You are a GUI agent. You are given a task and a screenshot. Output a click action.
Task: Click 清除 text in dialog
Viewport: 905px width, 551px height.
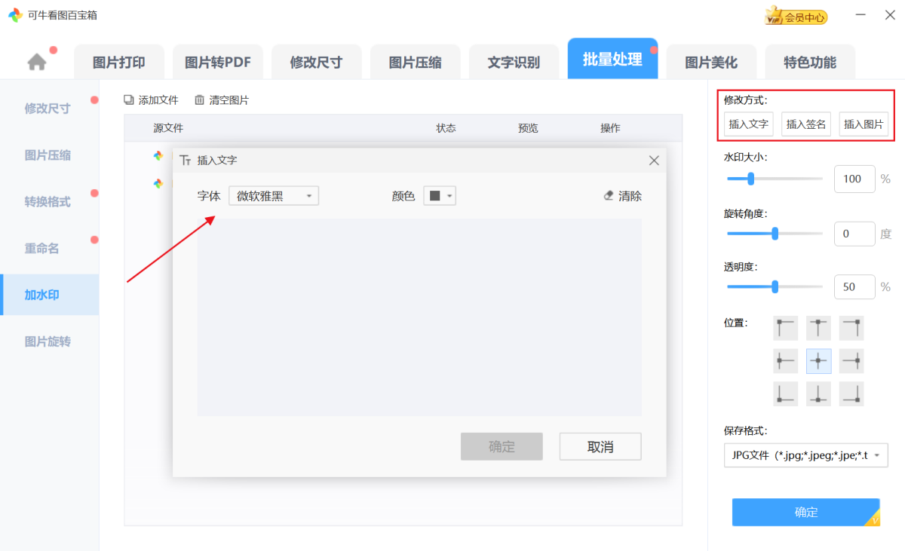coord(630,196)
